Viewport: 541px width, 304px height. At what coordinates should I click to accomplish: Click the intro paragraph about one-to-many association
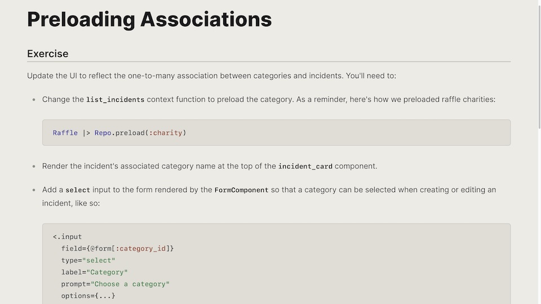click(x=211, y=76)
